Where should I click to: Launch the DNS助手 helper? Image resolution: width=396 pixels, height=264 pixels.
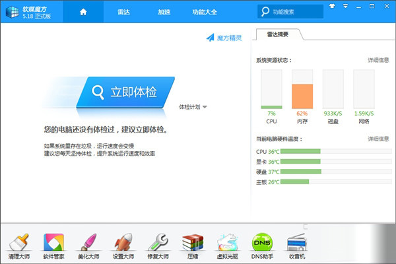(x=262, y=246)
